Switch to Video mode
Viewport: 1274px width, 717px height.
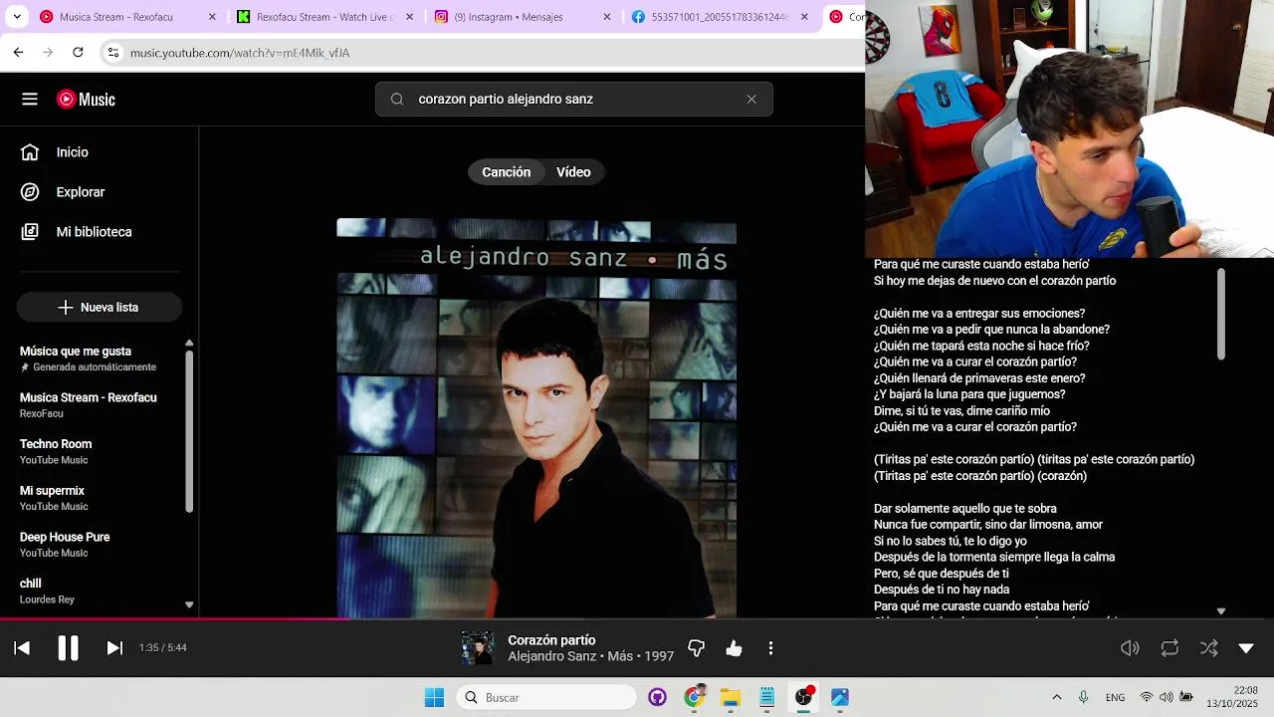coord(573,172)
